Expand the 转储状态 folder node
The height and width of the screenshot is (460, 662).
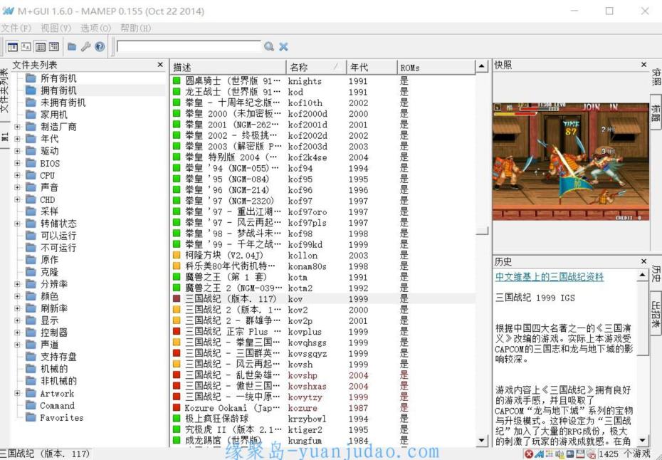(17, 224)
